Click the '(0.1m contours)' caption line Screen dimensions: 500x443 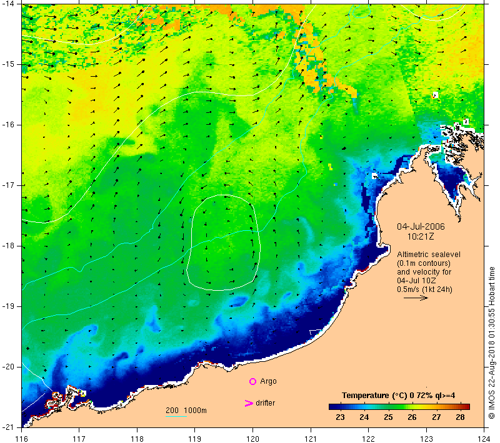[424, 263]
